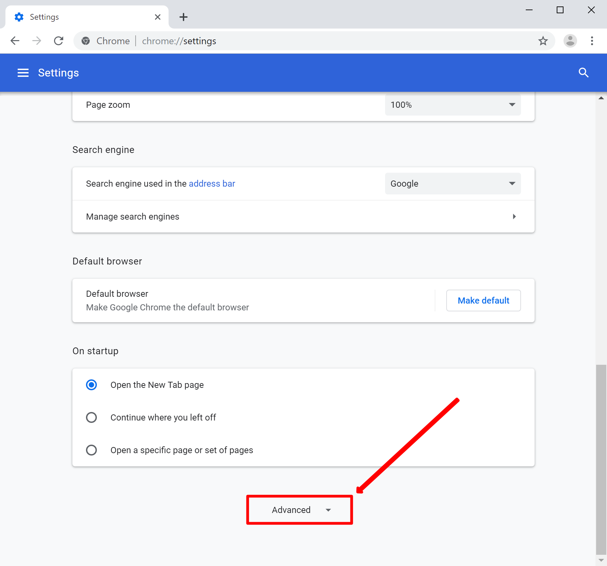Click the Chrome site info icon
Image resolution: width=607 pixels, height=566 pixels.
coord(86,41)
